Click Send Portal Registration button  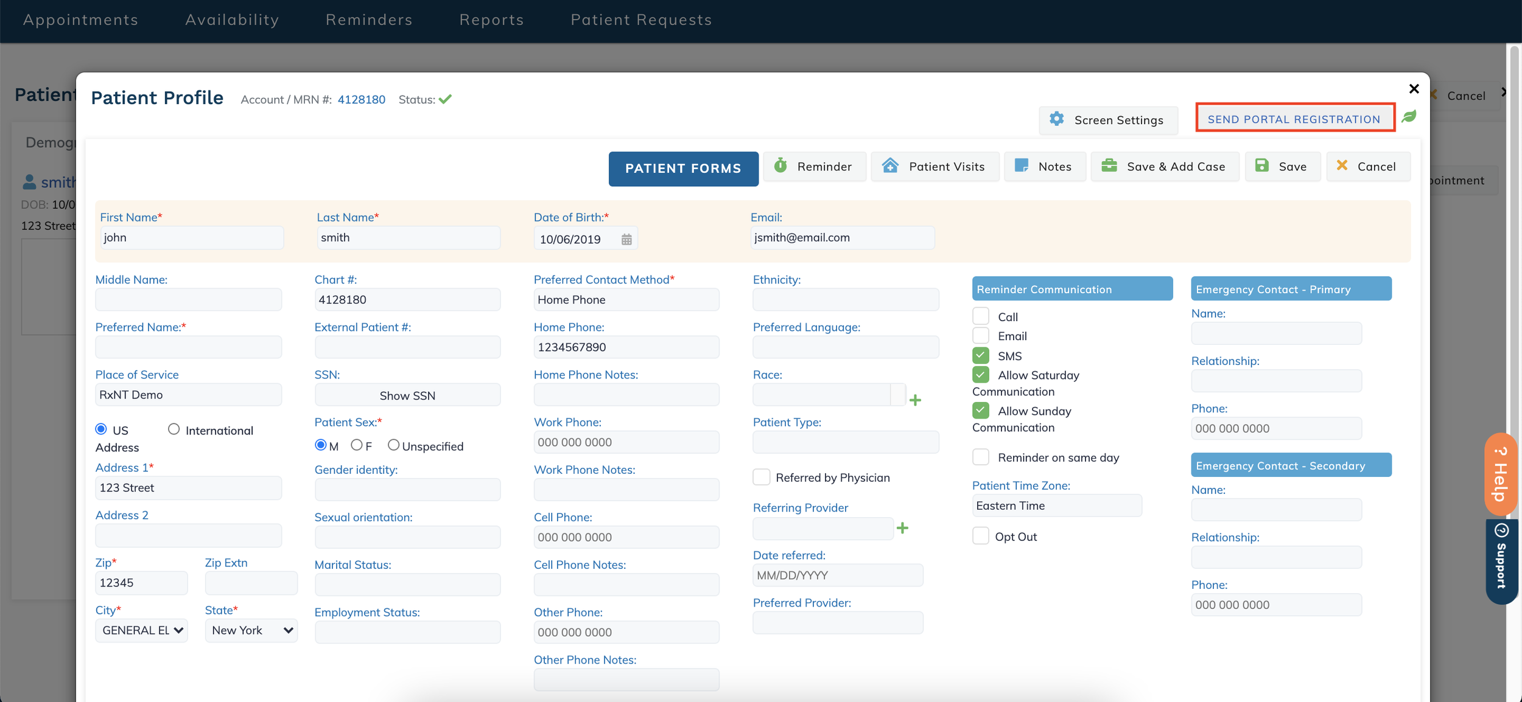(x=1294, y=119)
